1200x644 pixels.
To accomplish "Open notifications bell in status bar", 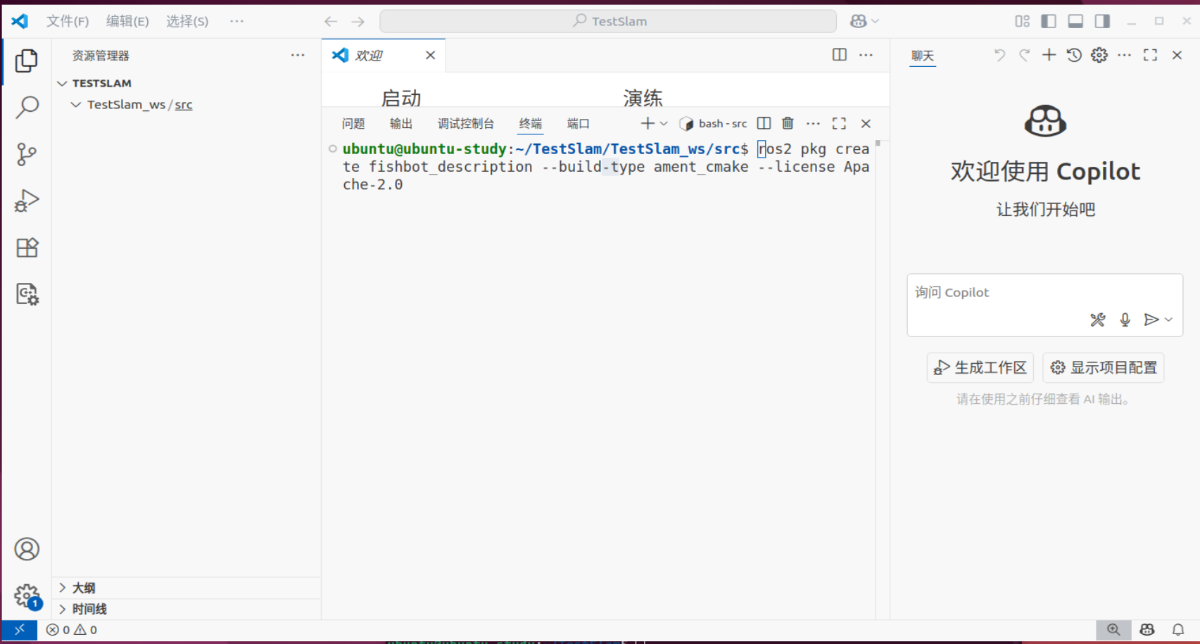I will (1177, 630).
